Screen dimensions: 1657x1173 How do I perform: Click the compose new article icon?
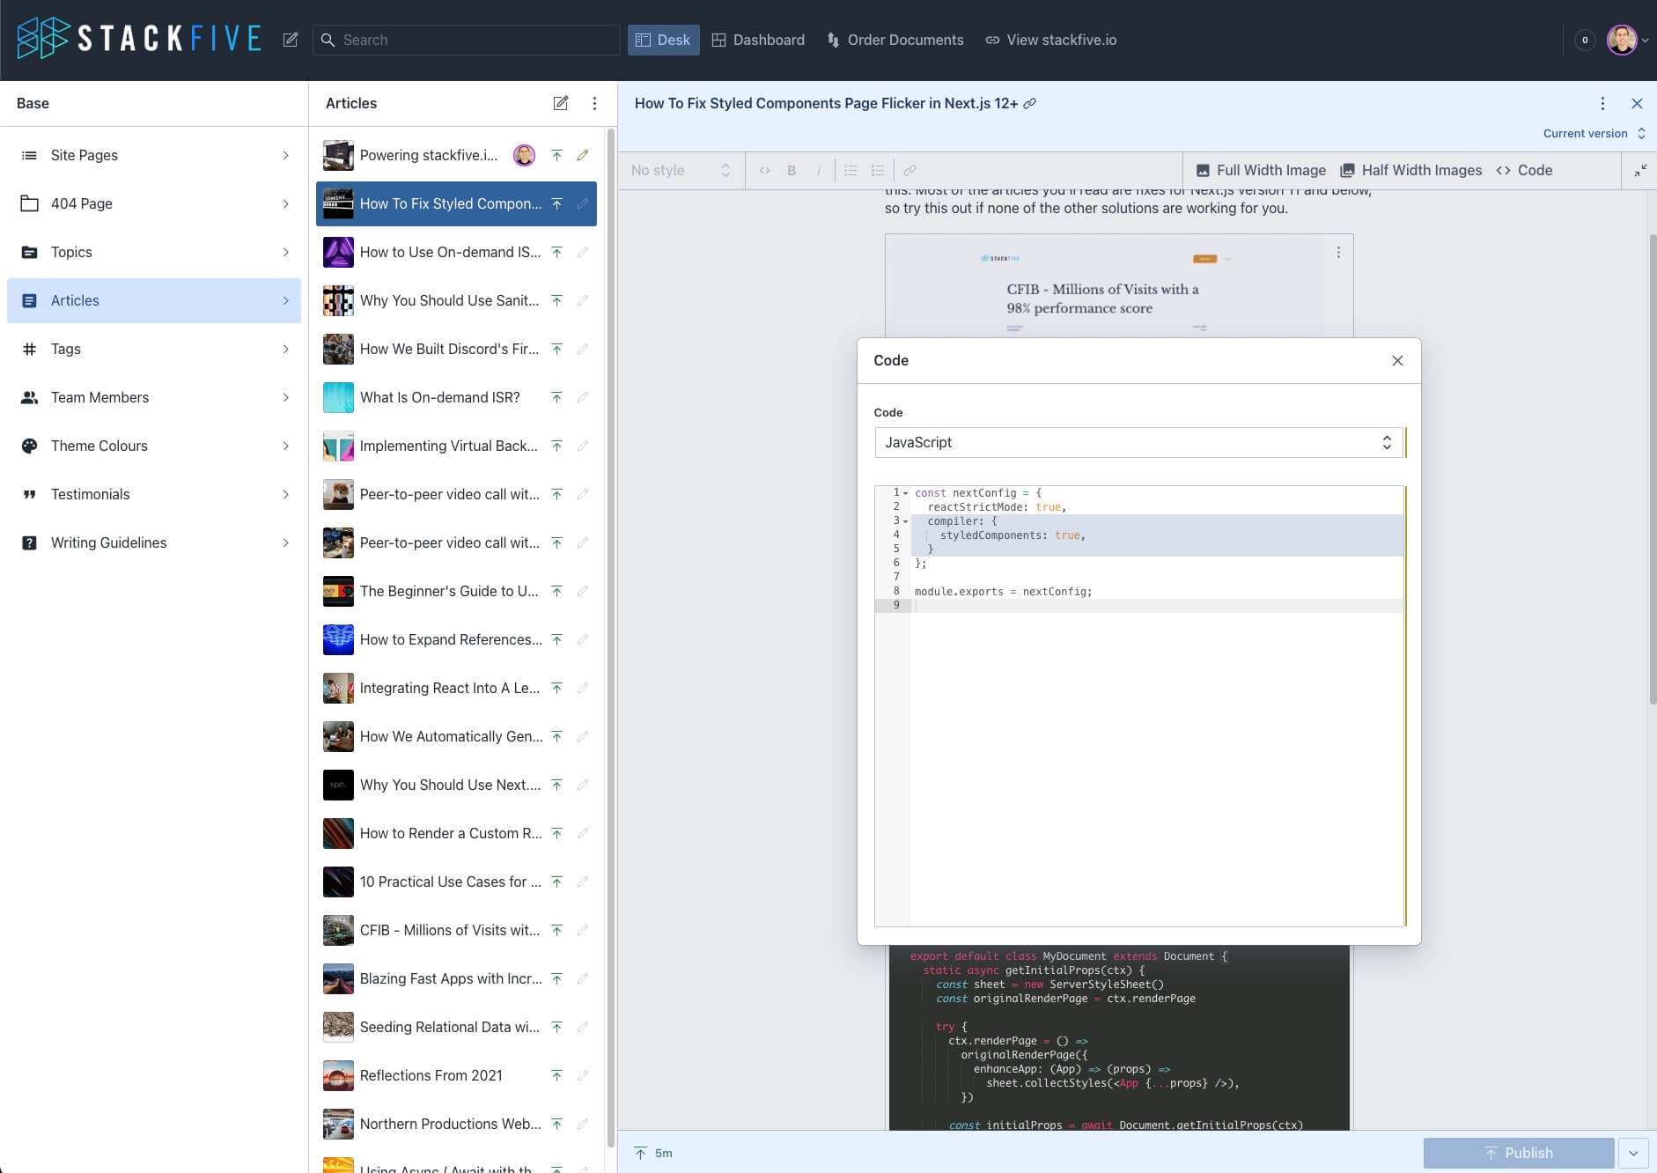pos(561,103)
